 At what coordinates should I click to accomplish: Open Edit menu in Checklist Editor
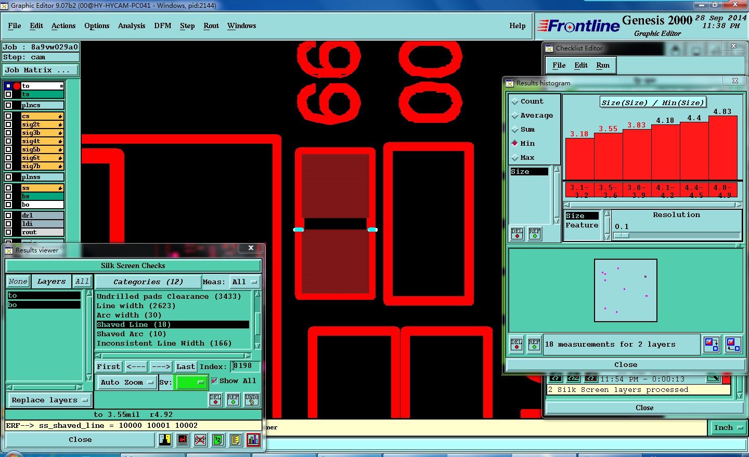(581, 65)
